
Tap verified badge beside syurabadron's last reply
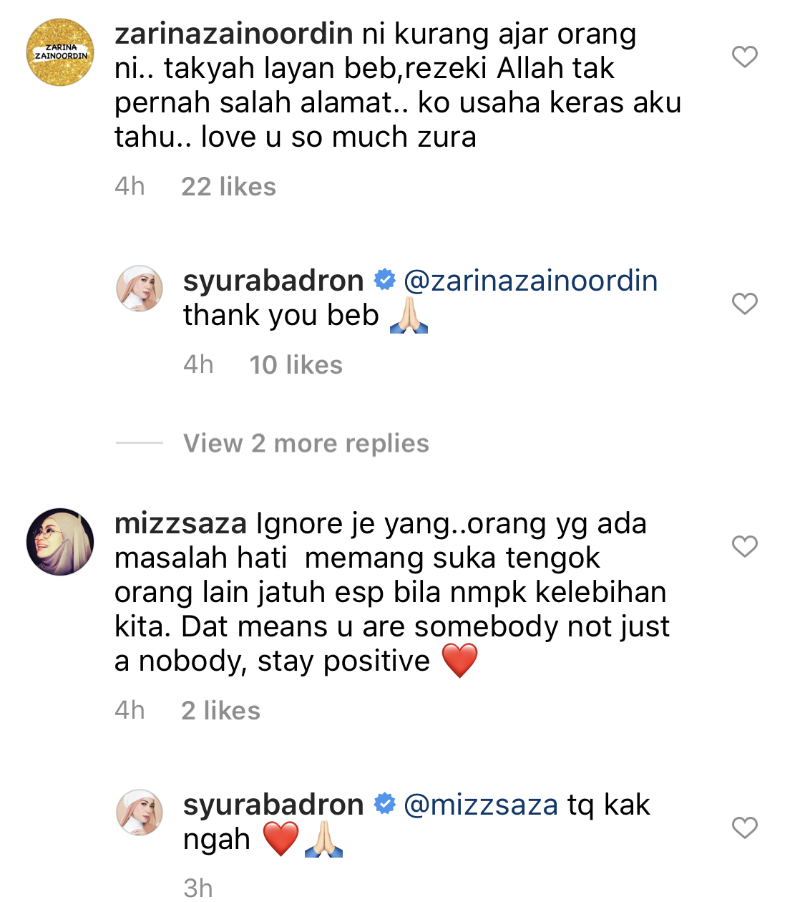click(384, 804)
